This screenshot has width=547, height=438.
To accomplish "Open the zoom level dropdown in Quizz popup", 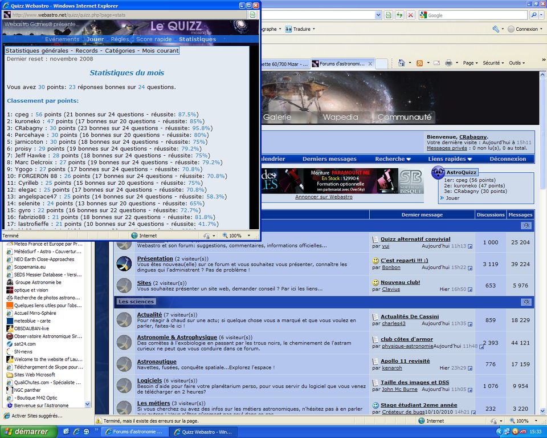I will point(249,236).
